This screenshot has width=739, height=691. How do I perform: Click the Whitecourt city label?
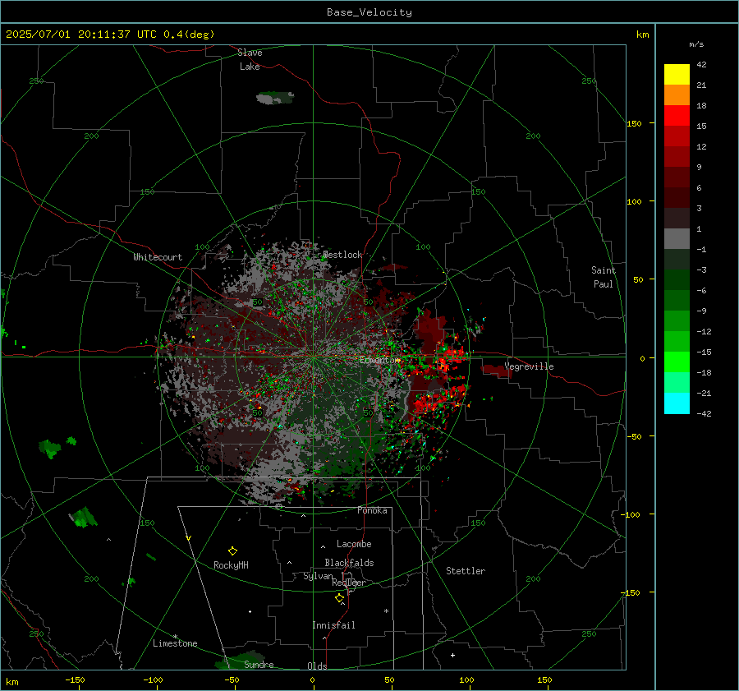click(x=158, y=257)
